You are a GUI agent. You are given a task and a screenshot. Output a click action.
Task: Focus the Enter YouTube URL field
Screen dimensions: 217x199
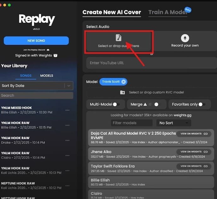pyautogui.click(x=151, y=63)
